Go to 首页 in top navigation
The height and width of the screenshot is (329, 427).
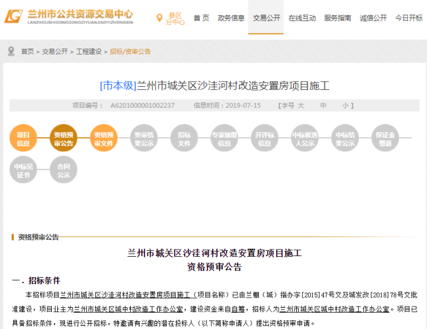[202, 18]
